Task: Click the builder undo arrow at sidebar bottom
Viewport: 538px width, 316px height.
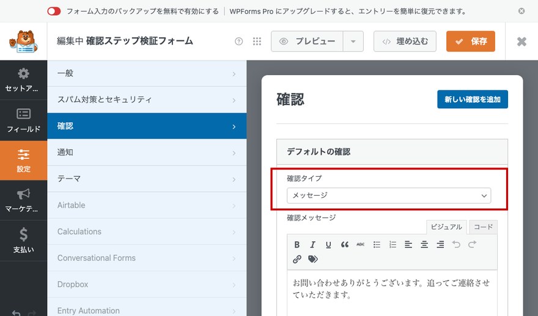Action: tap(16, 313)
